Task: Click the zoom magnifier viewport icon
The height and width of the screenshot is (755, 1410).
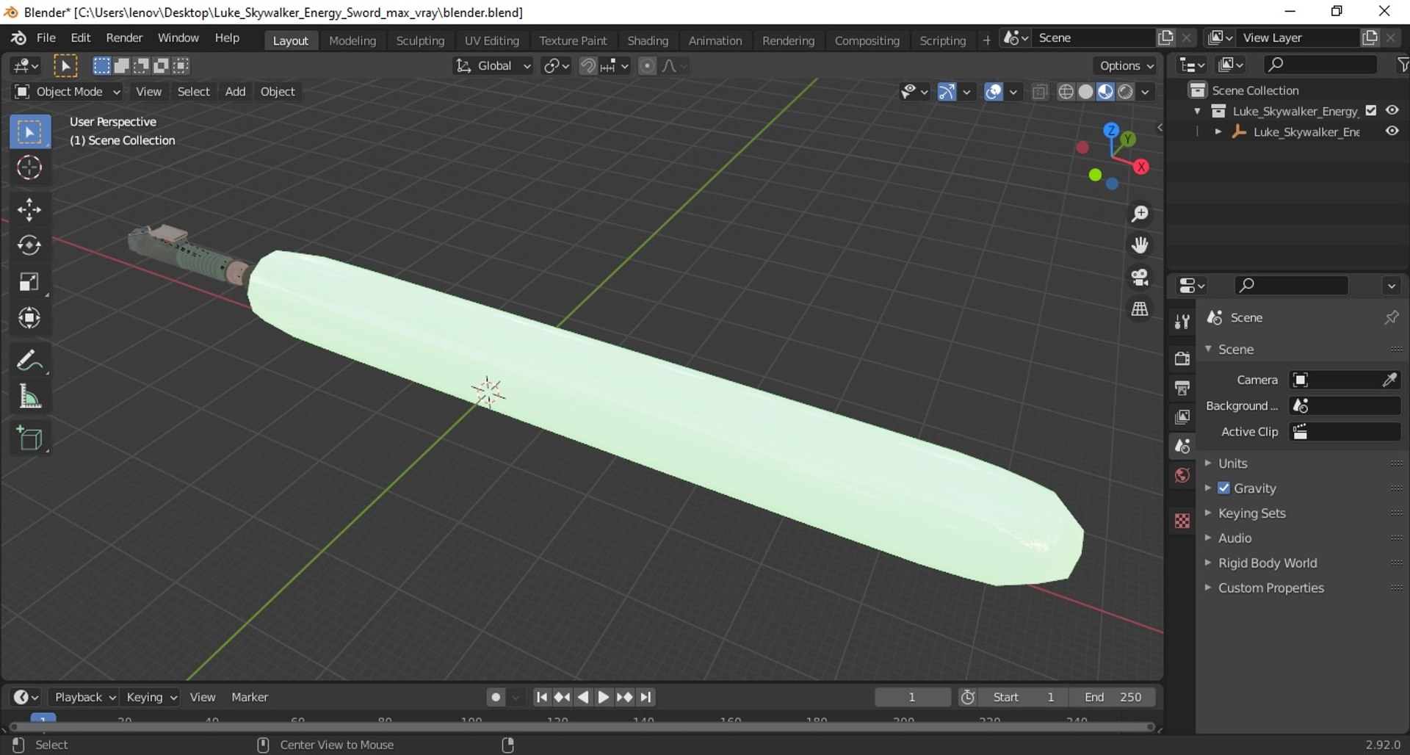Action: click(1140, 214)
